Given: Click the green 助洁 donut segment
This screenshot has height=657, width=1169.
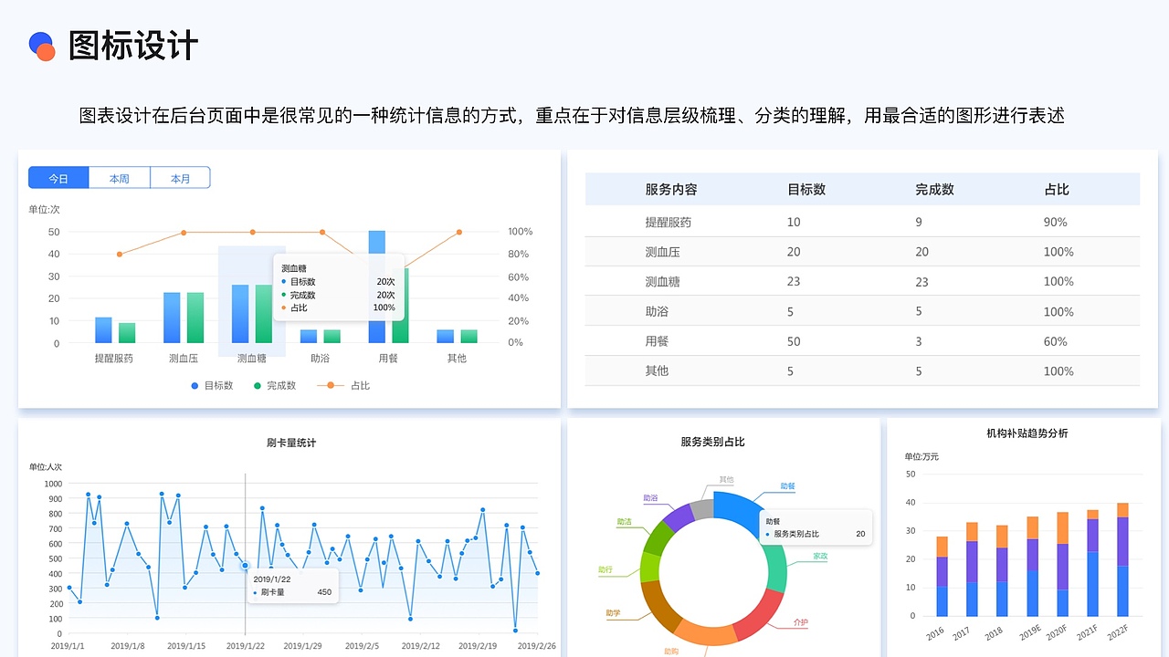Looking at the screenshot, I should tap(657, 539).
